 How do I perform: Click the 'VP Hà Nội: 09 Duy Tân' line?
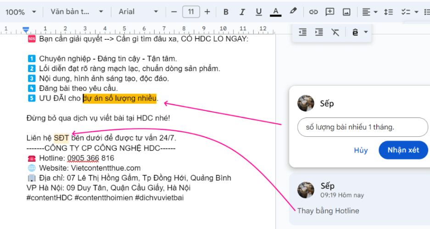point(108,188)
